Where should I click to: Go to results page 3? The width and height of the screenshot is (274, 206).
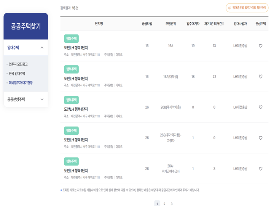coord(171,204)
